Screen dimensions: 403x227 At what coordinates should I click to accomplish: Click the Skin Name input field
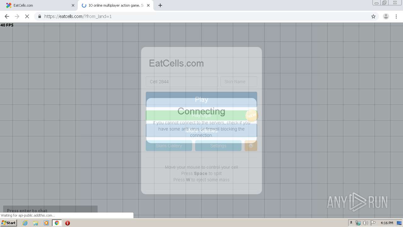tap(239, 82)
